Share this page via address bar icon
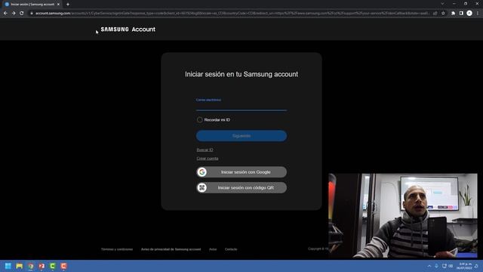The image size is (483, 272). (435, 14)
